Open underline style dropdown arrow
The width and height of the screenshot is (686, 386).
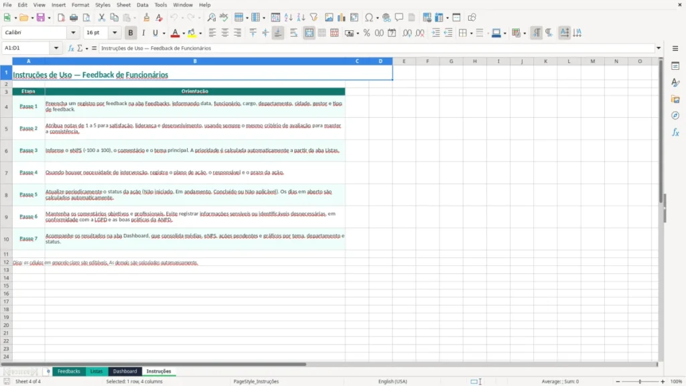click(163, 34)
